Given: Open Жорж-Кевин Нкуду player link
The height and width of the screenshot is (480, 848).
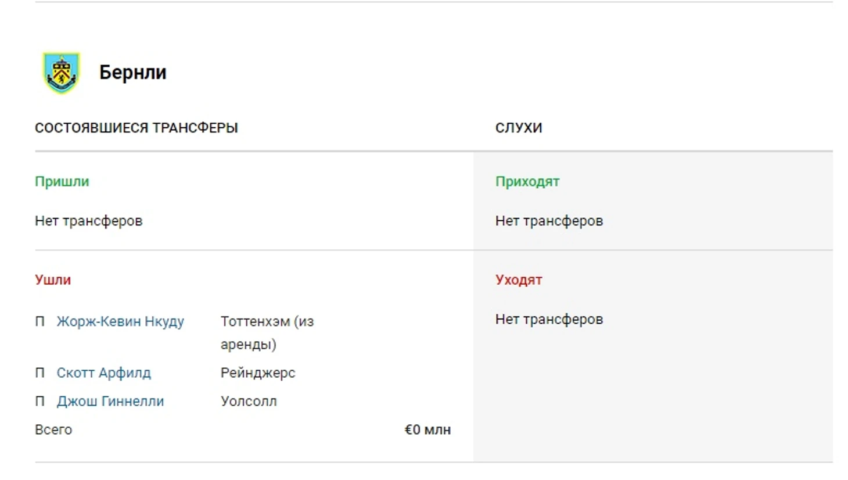Looking at the screenshot, I should click(120, 321).
